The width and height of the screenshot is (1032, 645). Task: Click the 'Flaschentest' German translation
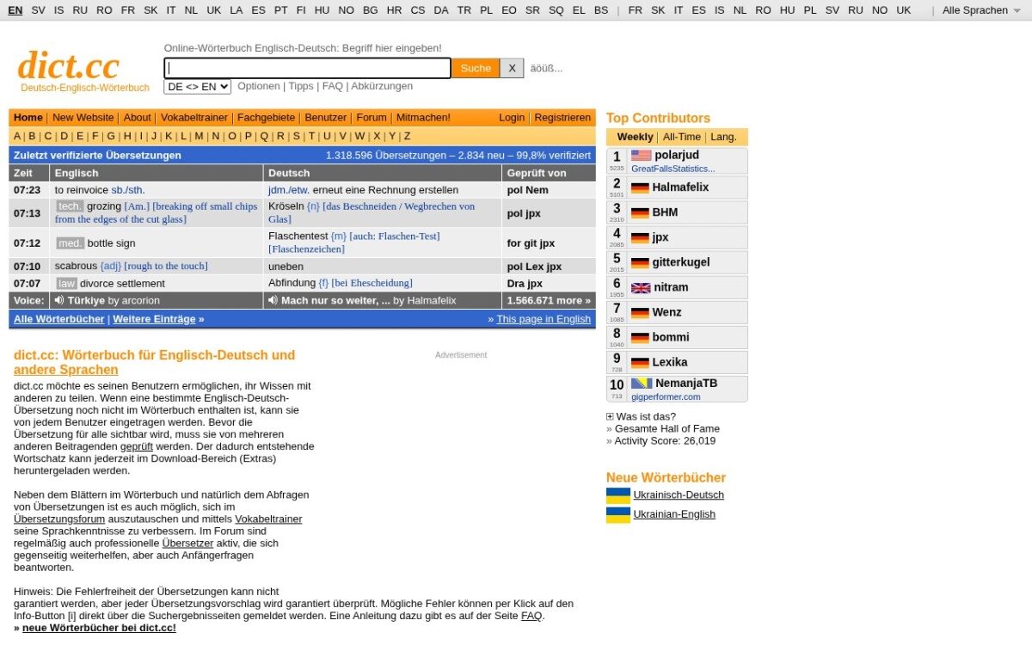tap(298, 236)
